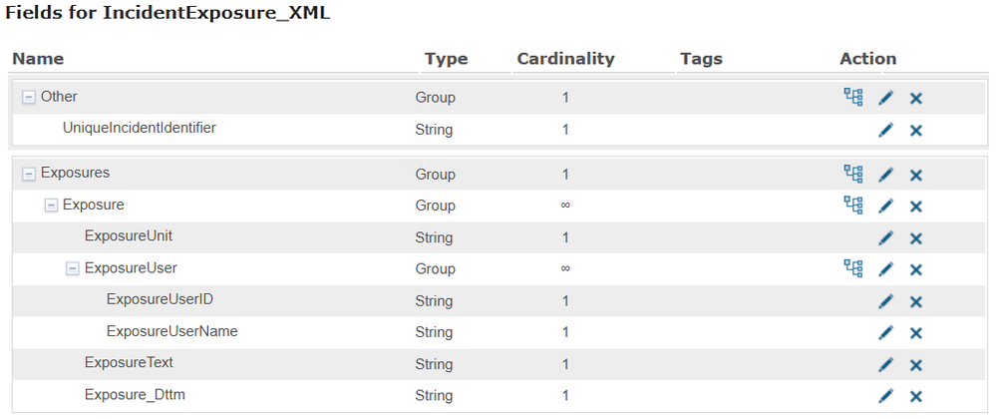996x419 pixels.
Task: Edit the ExposureUserID field
Action: tap(885, 301)
